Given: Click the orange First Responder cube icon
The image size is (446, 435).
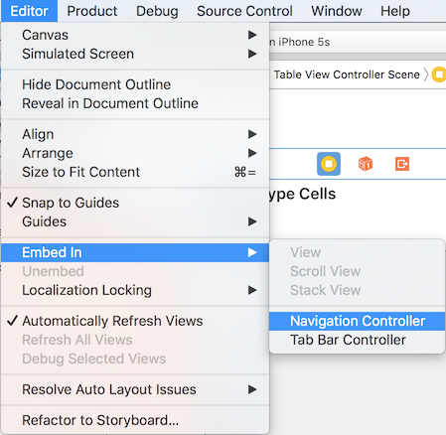Looking at the screenshot, I should (x=366, y=164).
